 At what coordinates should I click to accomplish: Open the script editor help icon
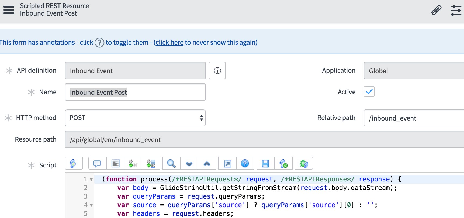tap(245, 163)
